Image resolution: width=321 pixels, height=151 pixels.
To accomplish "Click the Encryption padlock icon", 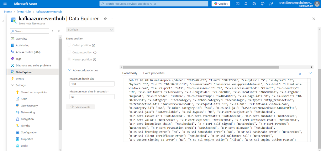I will tap(18, 119).
